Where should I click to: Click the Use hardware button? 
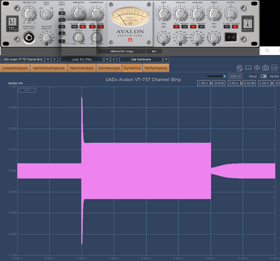(141, 59)
